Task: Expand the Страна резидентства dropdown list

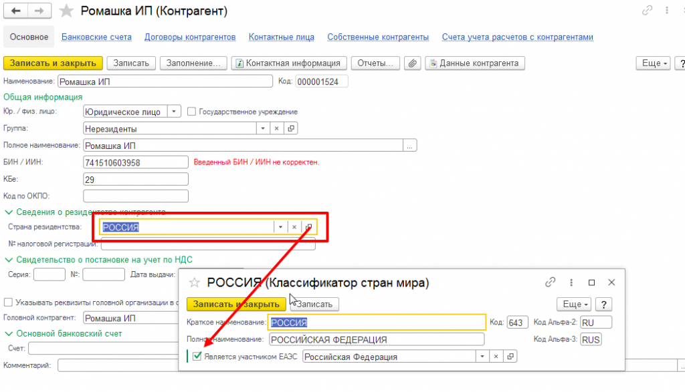Action: point(281,227)
